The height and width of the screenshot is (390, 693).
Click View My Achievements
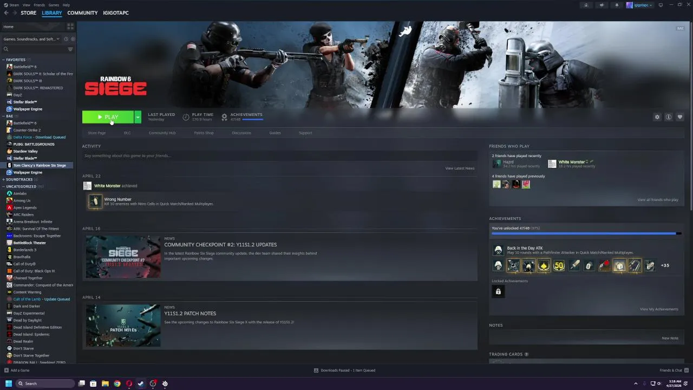point(659,309)
